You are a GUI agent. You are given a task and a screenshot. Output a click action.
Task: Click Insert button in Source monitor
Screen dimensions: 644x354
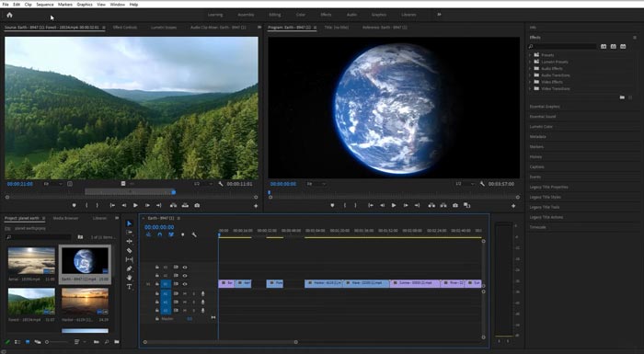click(x=173, y=205)
